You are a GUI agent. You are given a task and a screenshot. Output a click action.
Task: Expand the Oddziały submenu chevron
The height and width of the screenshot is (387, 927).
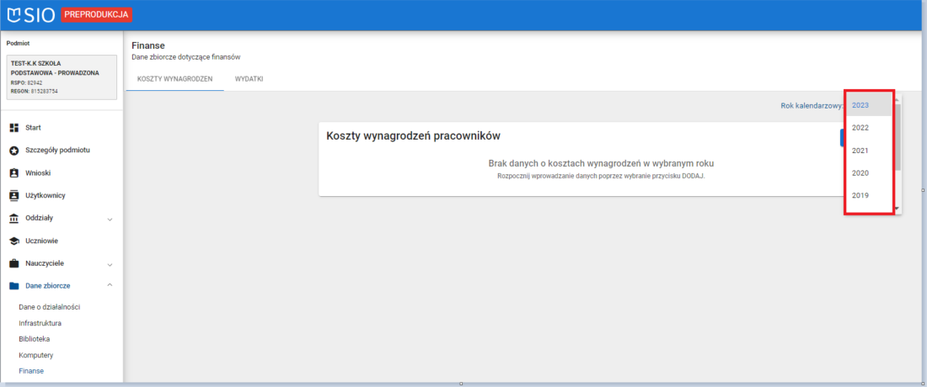[x=110, y=219]
